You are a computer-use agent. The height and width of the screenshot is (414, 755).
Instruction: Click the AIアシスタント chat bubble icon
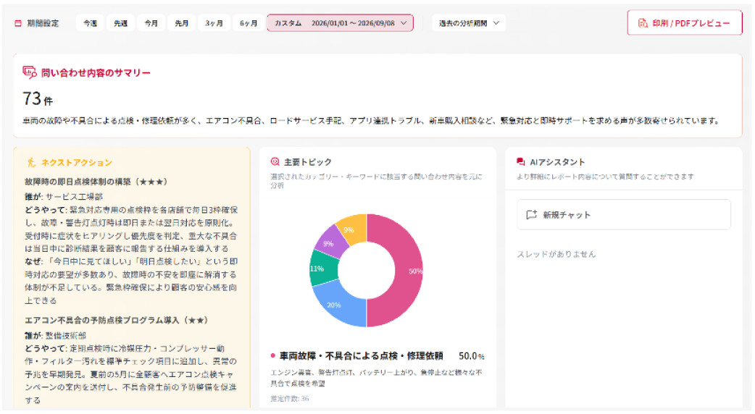pos(520,162)
